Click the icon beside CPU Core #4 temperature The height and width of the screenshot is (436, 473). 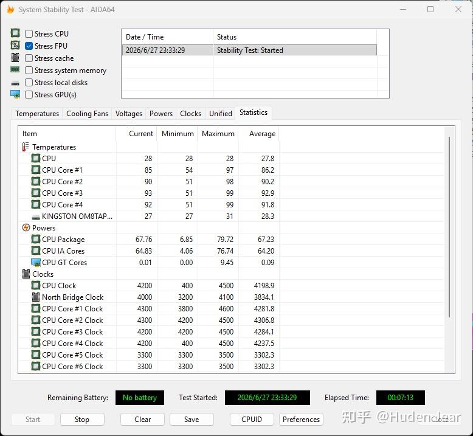tap(36, 204)
